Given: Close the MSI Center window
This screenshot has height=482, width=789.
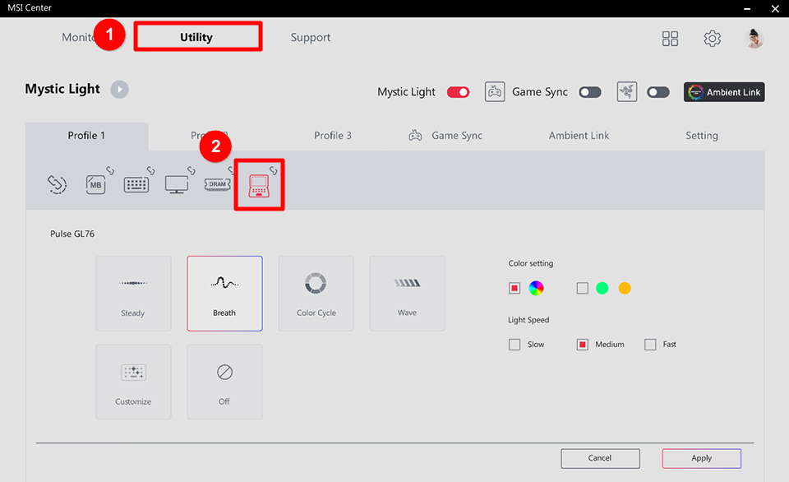Looking at the screenshot, I should click(775, 8).
